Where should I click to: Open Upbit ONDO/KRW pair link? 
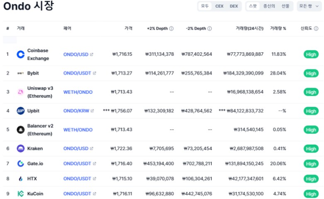[x=76, y=111]
